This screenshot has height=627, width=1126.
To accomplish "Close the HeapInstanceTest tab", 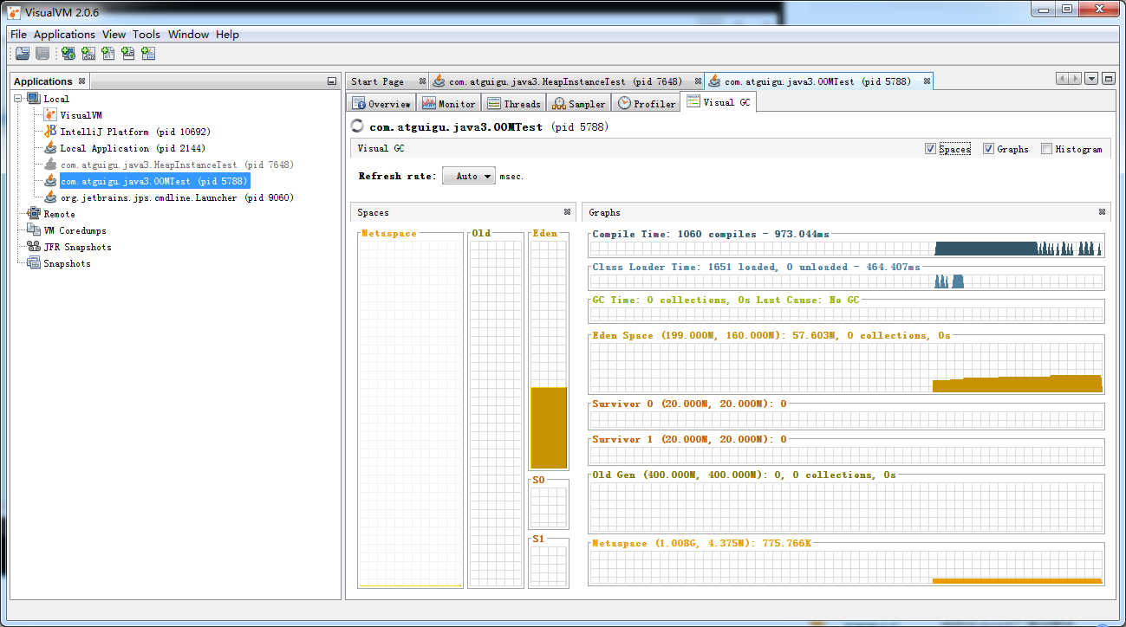I will pyautogui.click(x=699, y=81).
